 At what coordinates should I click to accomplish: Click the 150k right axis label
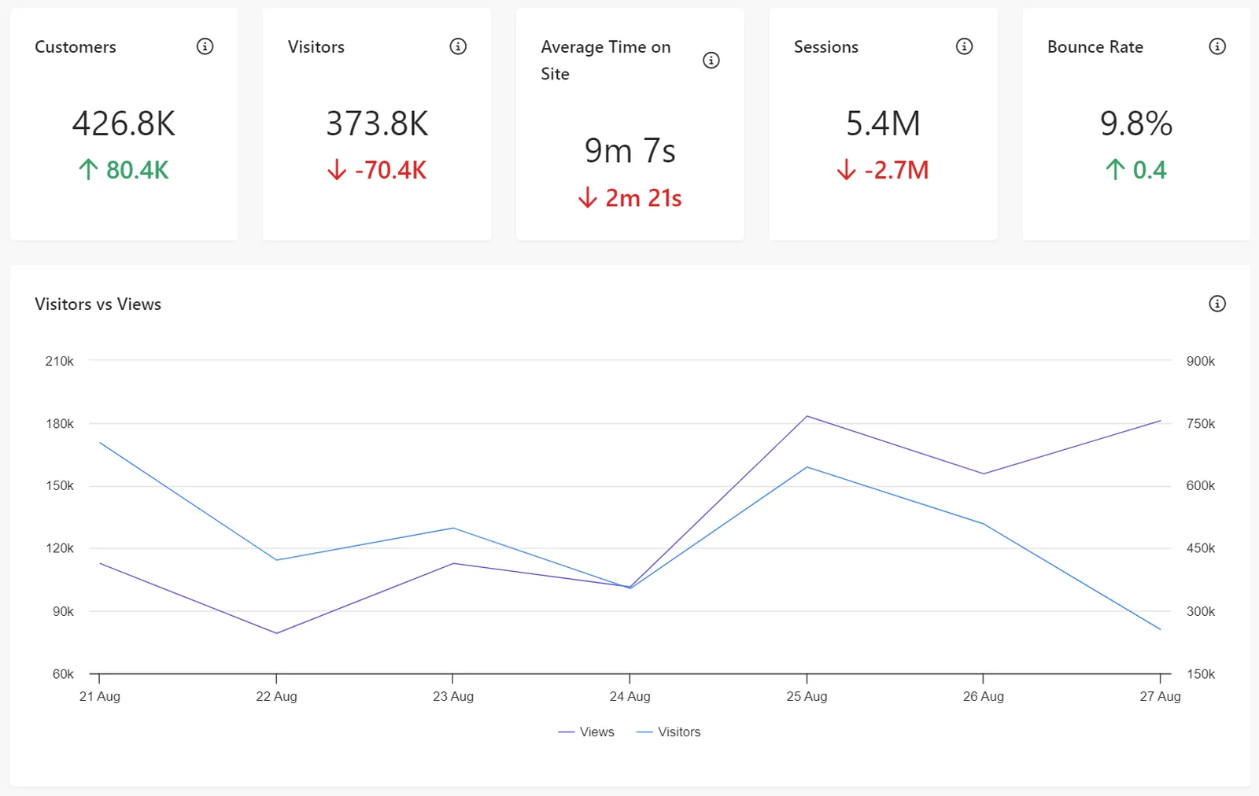tap(1201, 674)
